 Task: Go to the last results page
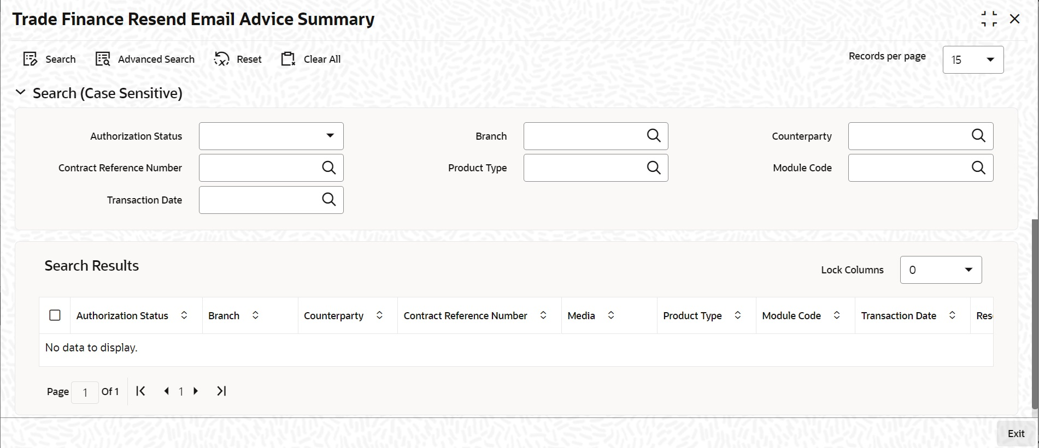coord(221,391)
